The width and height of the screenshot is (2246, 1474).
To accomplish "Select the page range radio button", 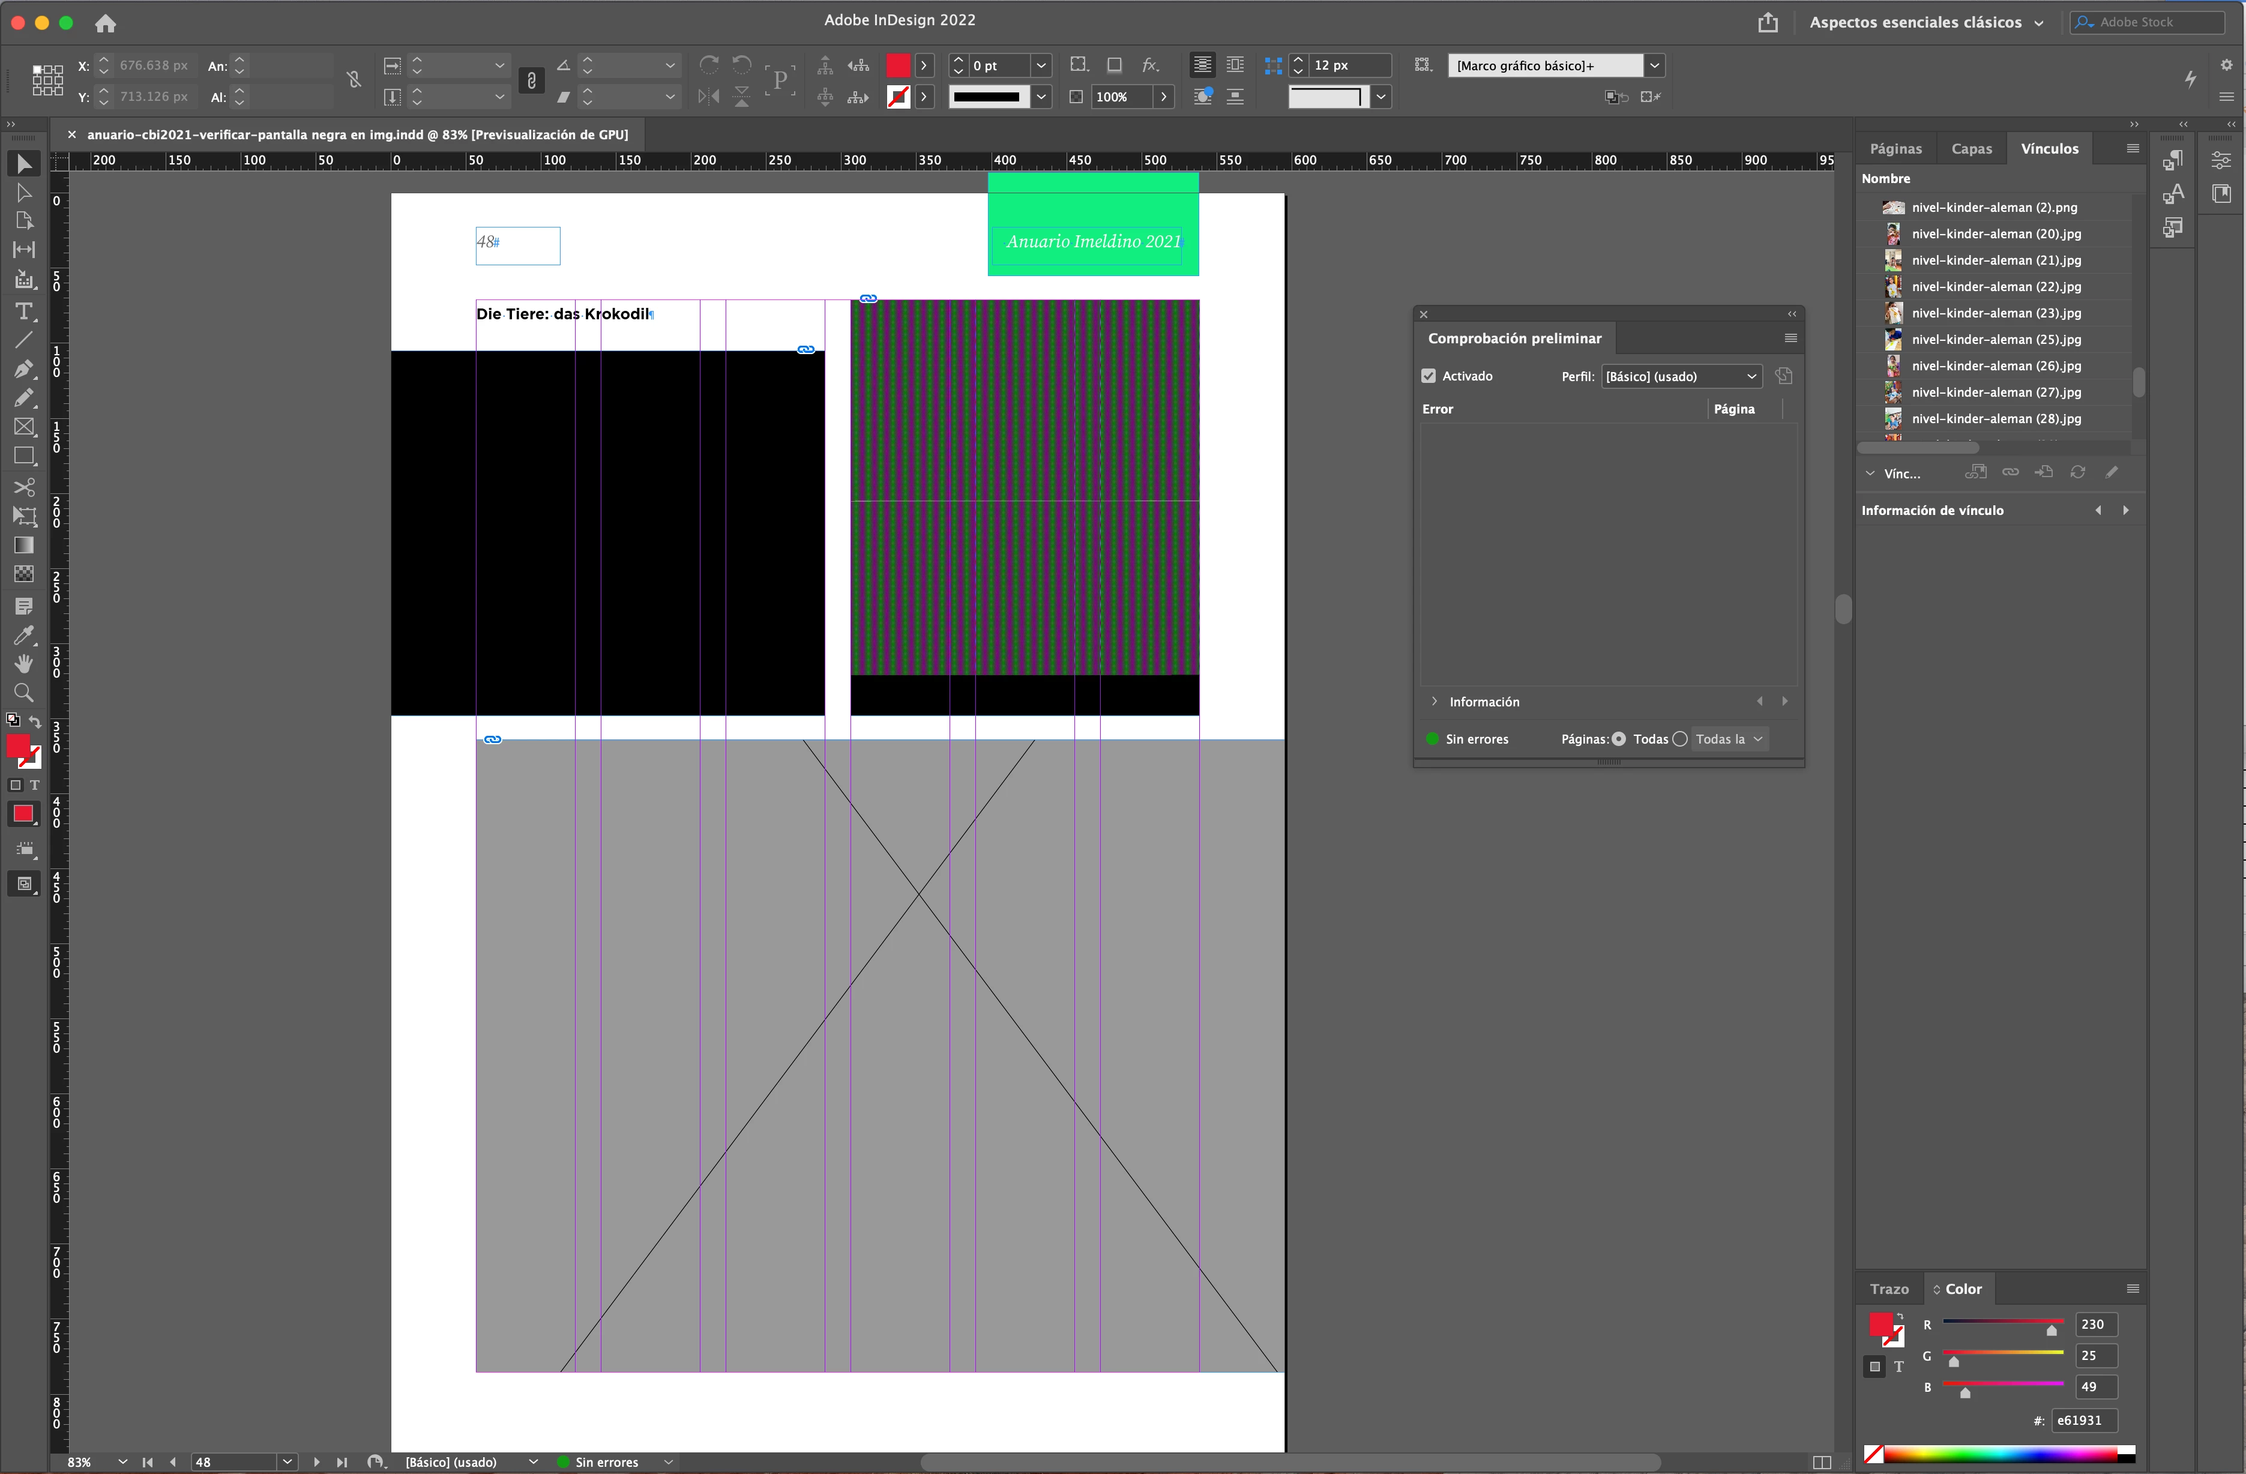I will pos(1680,739).
